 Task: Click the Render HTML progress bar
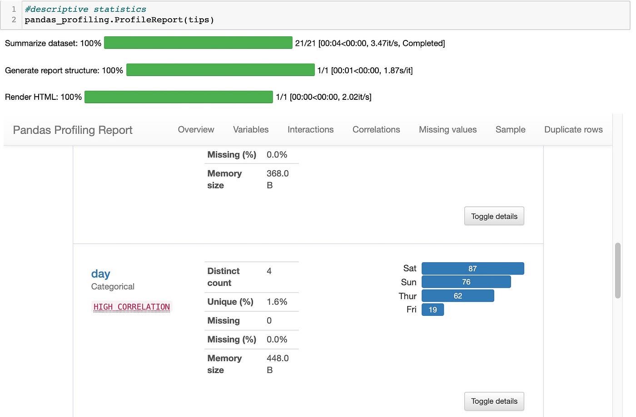pos(178,97)
